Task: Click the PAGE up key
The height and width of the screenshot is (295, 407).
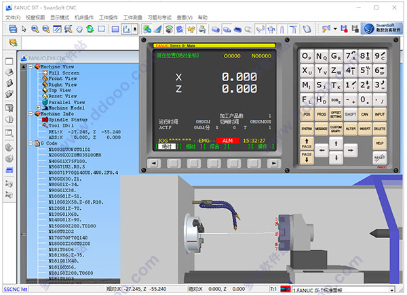Action: (x=307, y=143)
